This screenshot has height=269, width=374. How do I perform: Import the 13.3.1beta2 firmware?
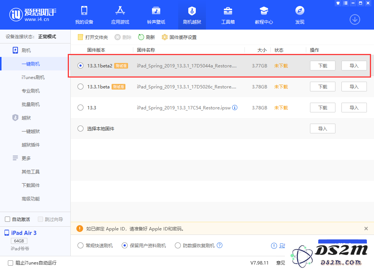point(354,66)
